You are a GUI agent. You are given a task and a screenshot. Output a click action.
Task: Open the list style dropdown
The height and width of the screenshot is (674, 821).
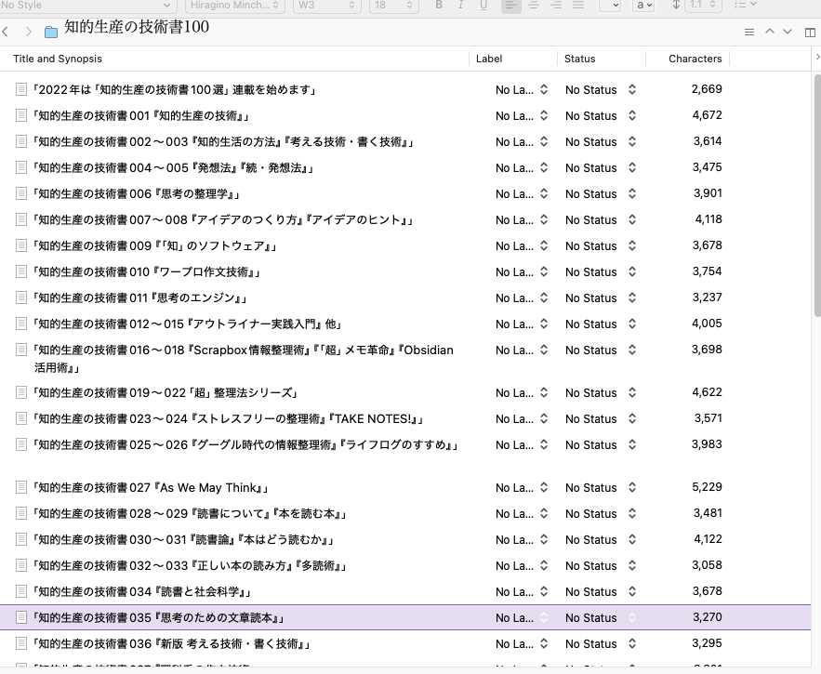(x=746, y=5)
